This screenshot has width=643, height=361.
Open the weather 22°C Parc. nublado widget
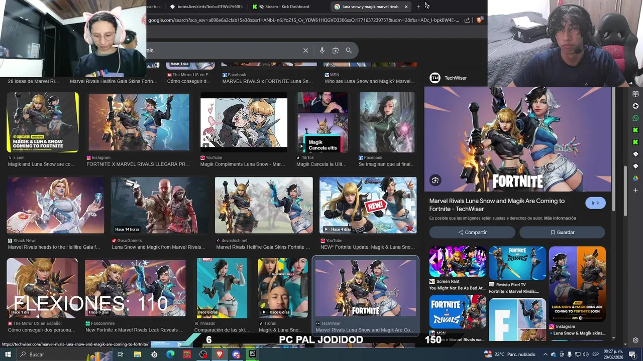coord(510,354)
